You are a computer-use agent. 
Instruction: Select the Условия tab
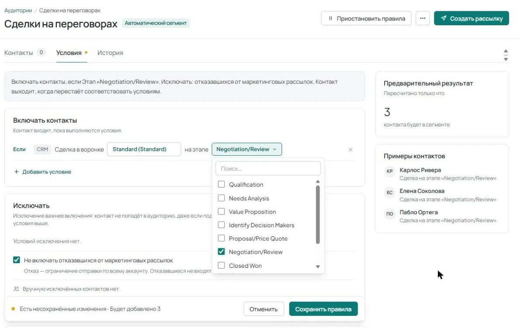click(x=69, y=53)
